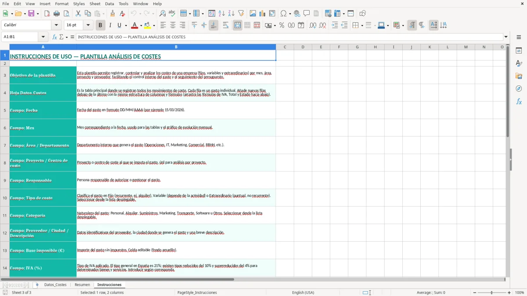Select column C header

coord(285,47)
